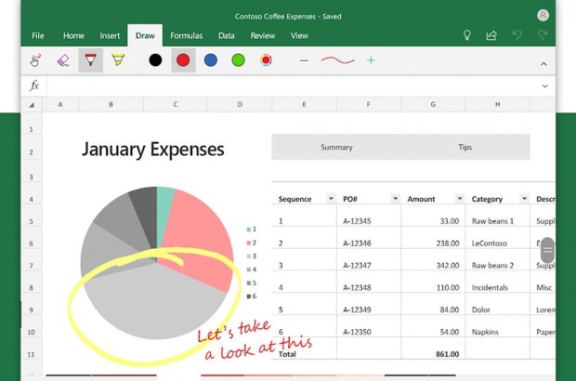This screenshot has width=576, height=381.
Task: Pick the blue ink color
Action: pos(211,59)
